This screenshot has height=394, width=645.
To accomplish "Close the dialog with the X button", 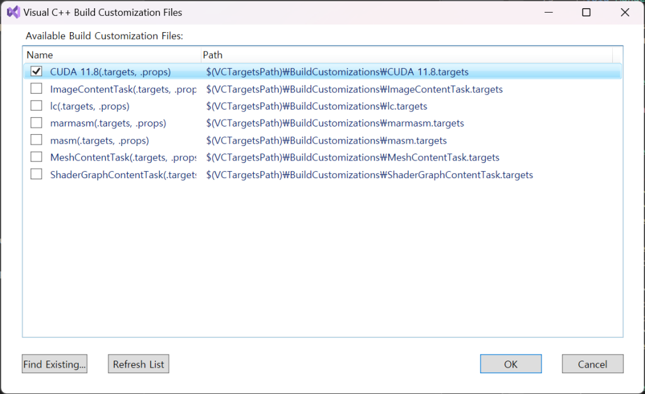I will (624, 13).
